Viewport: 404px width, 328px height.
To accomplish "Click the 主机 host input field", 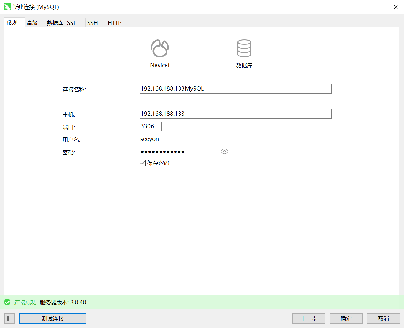I will point(236,114).
